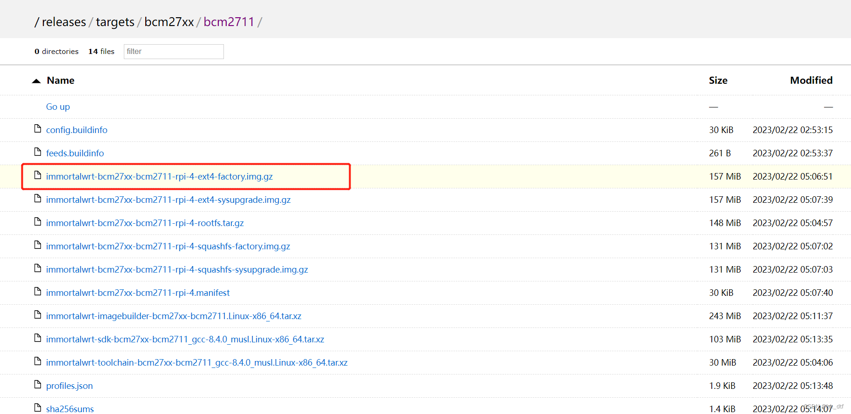Screen dimensions: 851x414
Task: Download the immortalwrt-imagebuilder tar.xz
Action: pyautogui.click(x=174, y=316)
